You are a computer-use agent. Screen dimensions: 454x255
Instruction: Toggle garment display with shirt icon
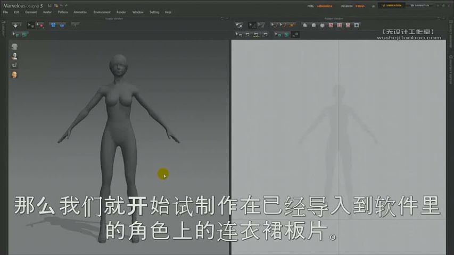coord(14,47)
